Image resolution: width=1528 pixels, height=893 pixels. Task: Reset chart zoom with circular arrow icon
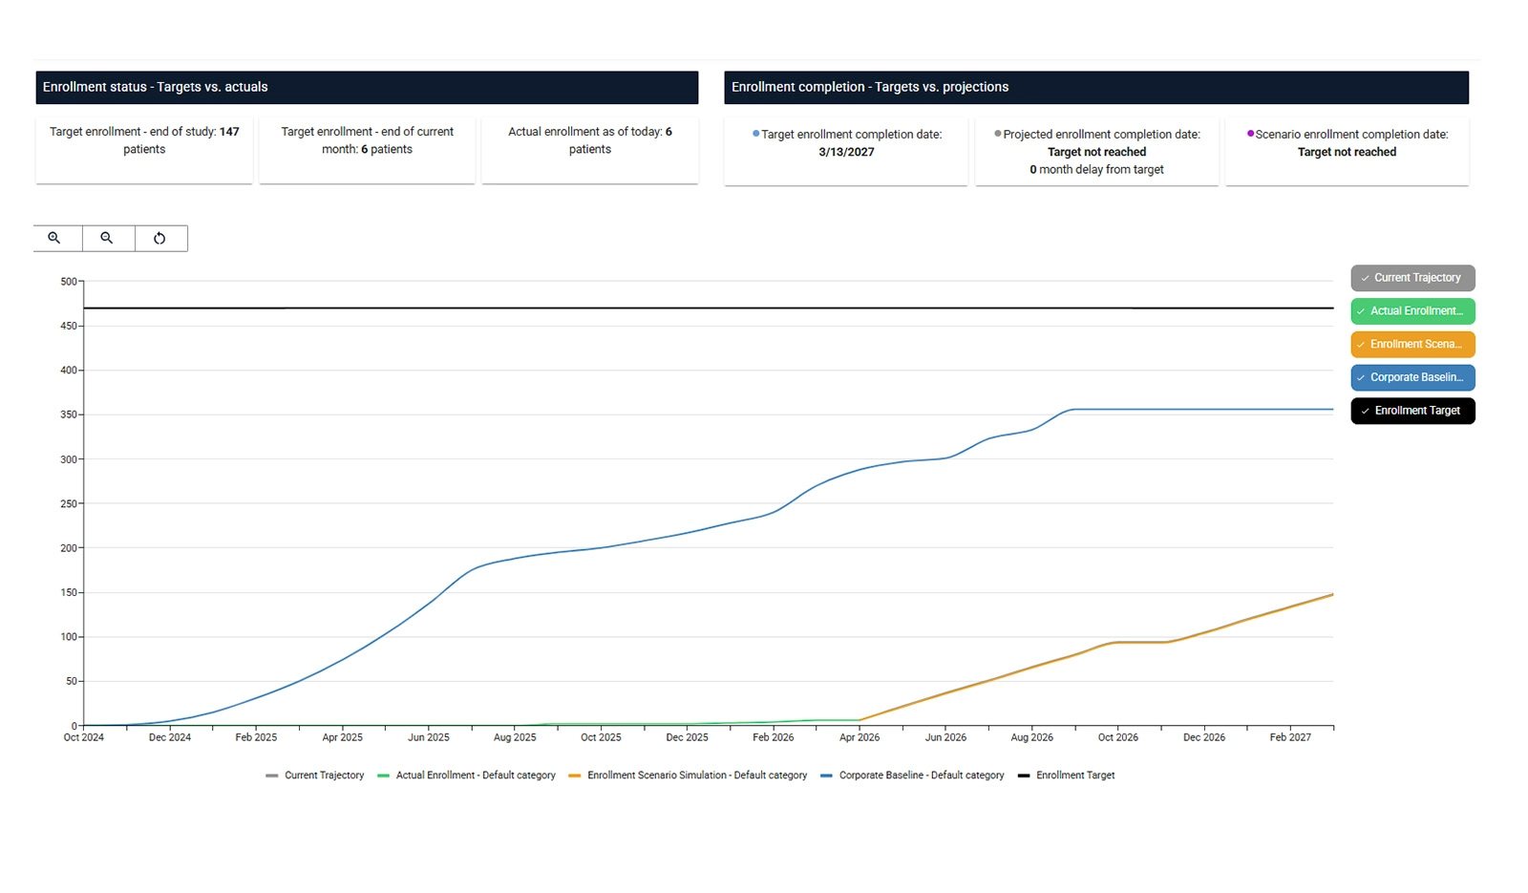[x=159, y=238]
